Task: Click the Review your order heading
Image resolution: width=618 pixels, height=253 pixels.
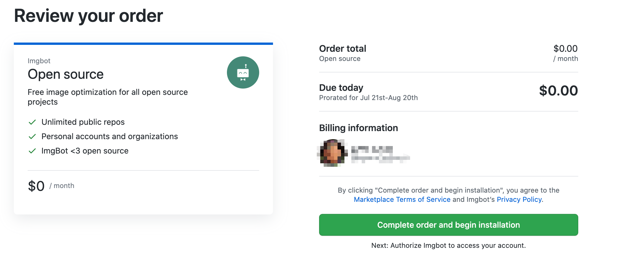Action: (88, 16)
